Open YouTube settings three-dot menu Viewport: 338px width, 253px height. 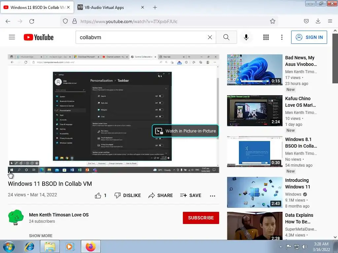coord(282,37)
